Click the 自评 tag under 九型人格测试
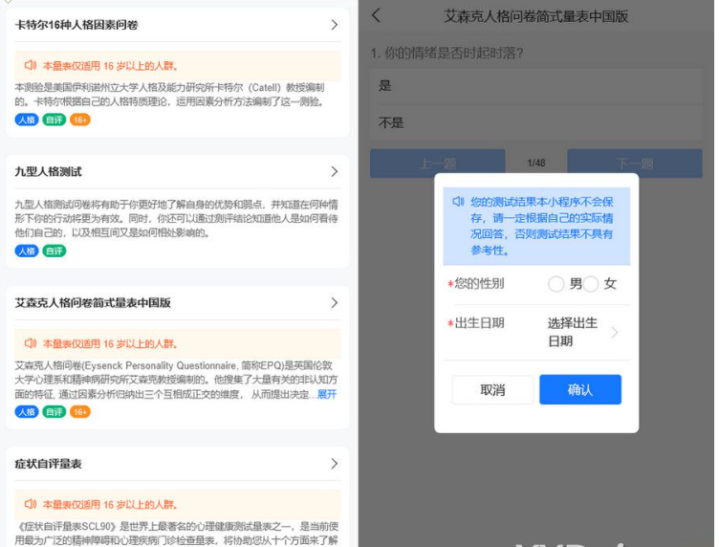 (54, 251)
